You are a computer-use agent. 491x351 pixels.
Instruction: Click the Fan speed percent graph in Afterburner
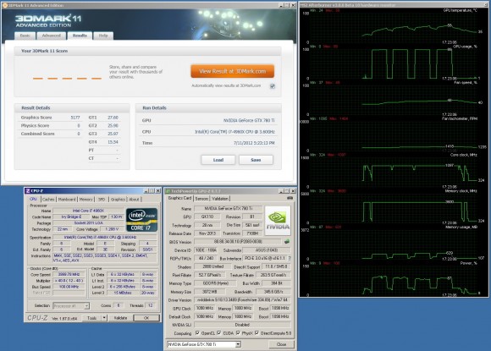click(393, 100)
